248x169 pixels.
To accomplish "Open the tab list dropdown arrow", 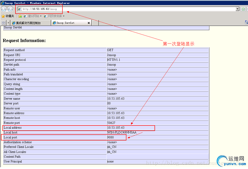I will point(8,23).
